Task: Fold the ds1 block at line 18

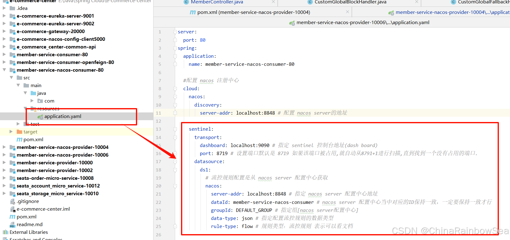Action: [175, 170]
